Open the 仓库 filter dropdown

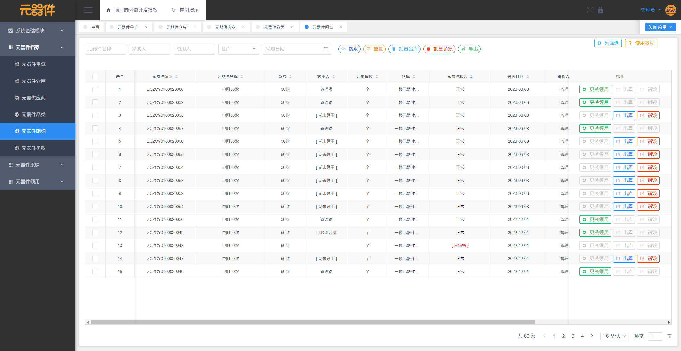[238, 49]
